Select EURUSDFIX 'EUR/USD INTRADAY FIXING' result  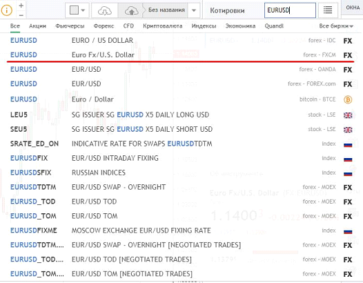181,158
